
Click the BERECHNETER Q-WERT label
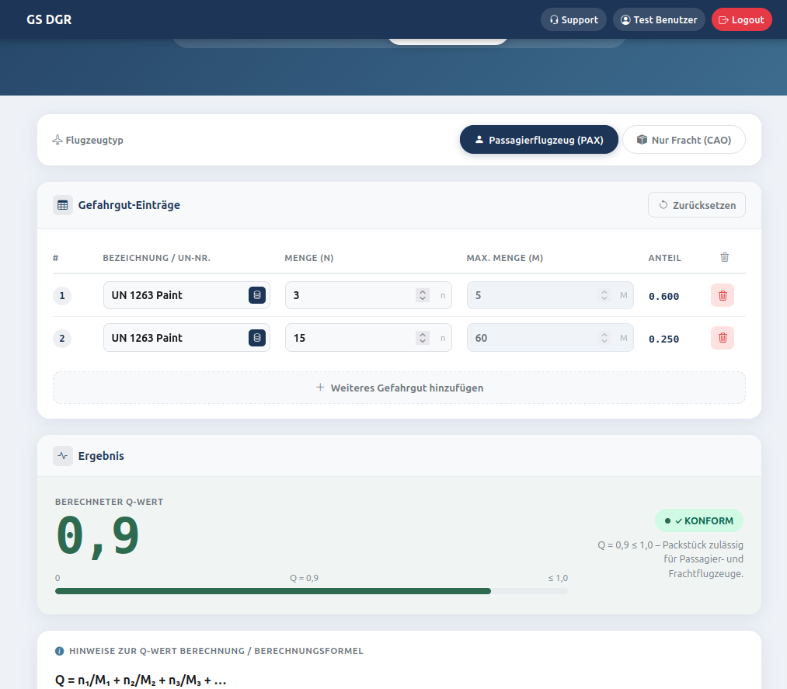click(x=109, y=502)
